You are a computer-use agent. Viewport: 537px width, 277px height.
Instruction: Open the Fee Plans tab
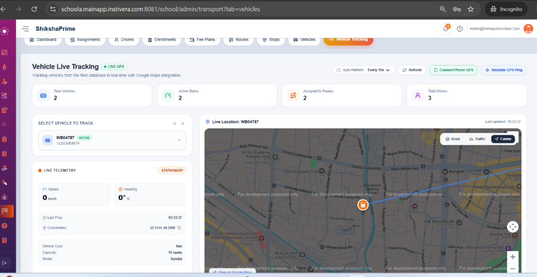click(x=202, y=40)
